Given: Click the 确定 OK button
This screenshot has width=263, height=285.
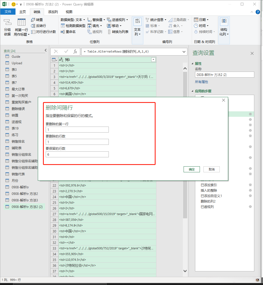Looking at the screenshot, I should [x=192, y=169].
